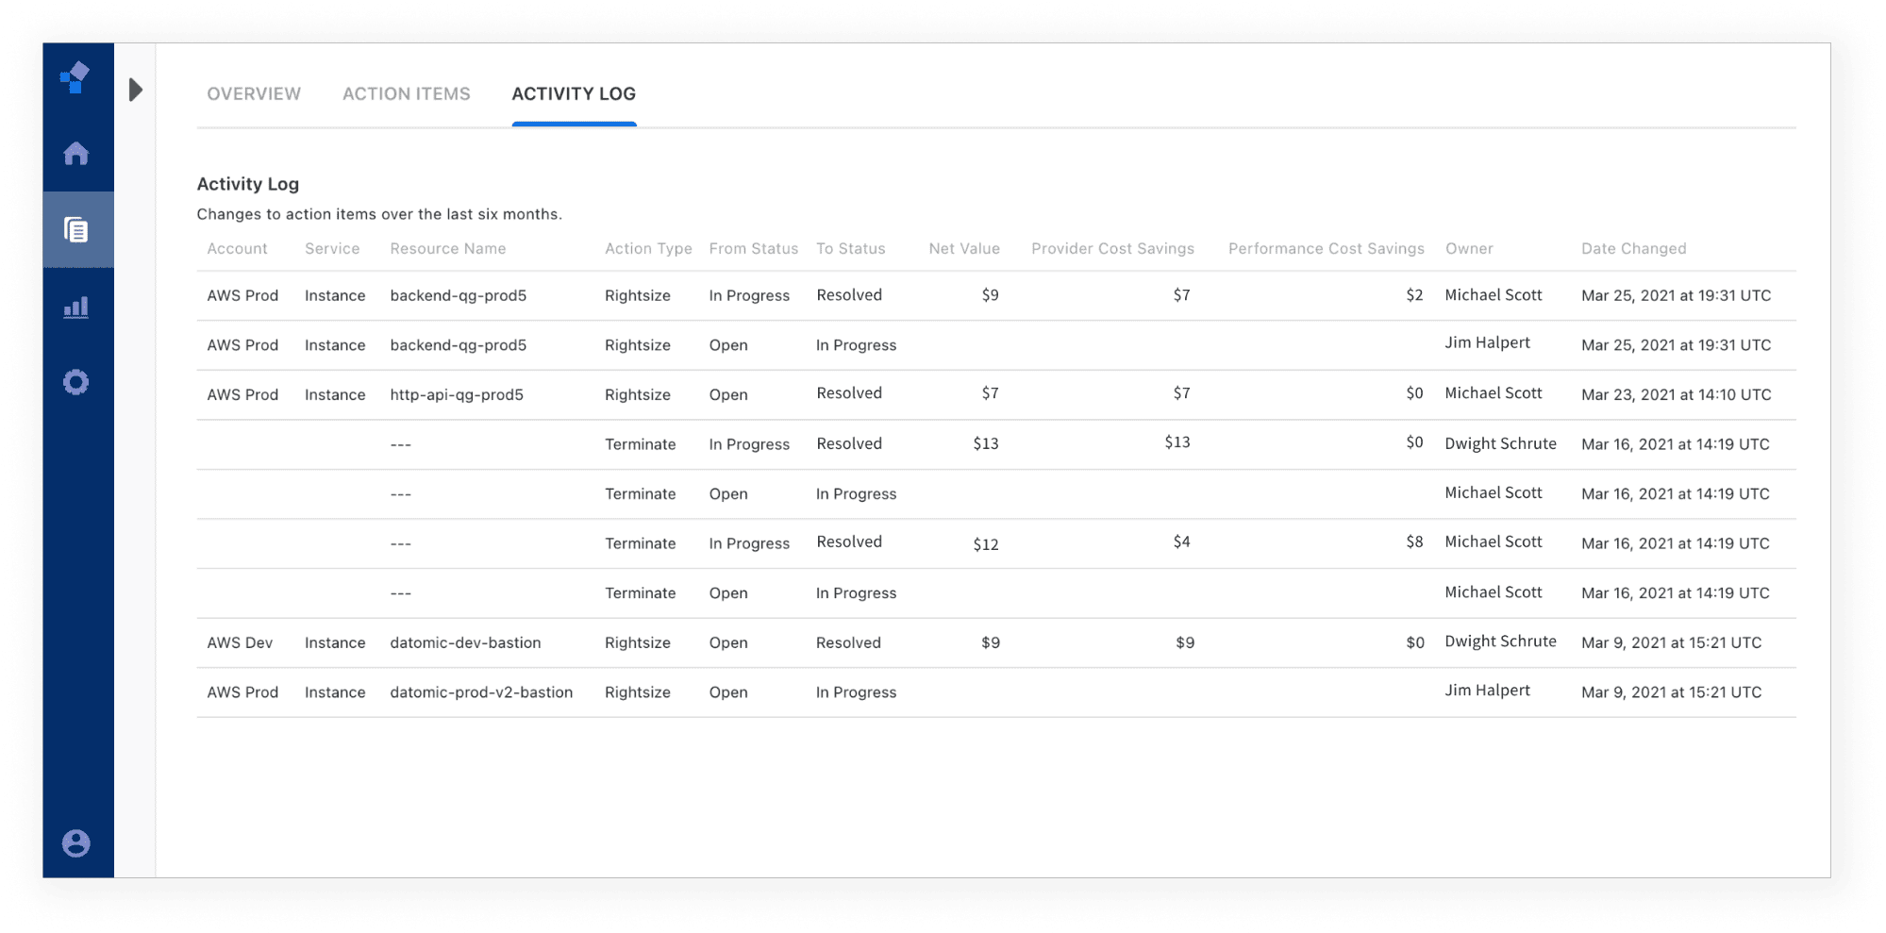Sort by the Net Value column header

pyautogui.click(x=964, y=248)
